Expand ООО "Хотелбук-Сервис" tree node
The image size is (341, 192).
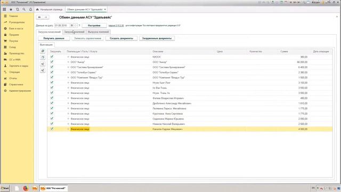click(68, 73)
